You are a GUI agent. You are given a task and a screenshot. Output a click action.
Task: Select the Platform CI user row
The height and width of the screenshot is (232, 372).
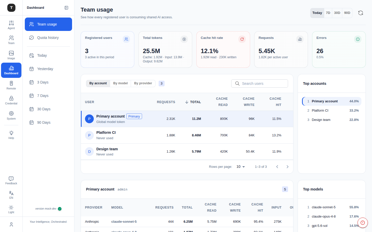(187, 135)
